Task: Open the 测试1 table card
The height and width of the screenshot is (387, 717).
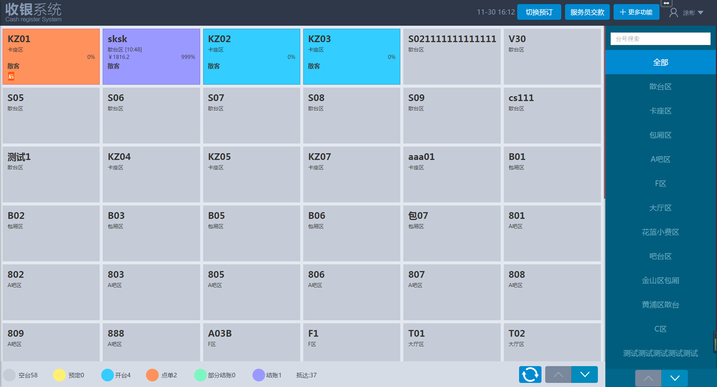Action: tap(51, 174)
